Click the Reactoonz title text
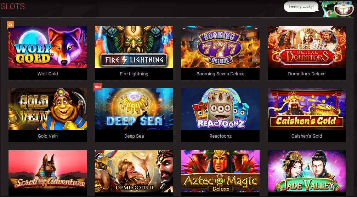The width and height of the screenshot is (357, 197). (220, 136)
